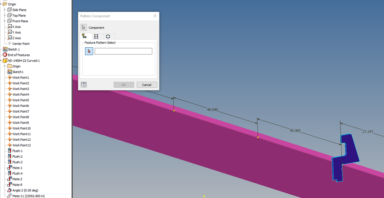Select the Flush:1 constraint icon

coord(10,151)
